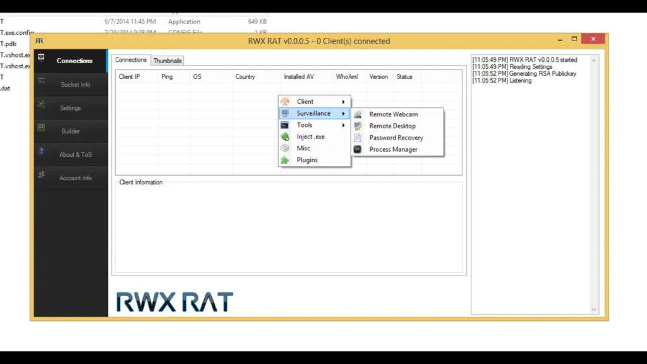The width and height of the screenshot is (647, 364).
Task: Click the Tools console icon in context menu
Action: pos(285,125)
